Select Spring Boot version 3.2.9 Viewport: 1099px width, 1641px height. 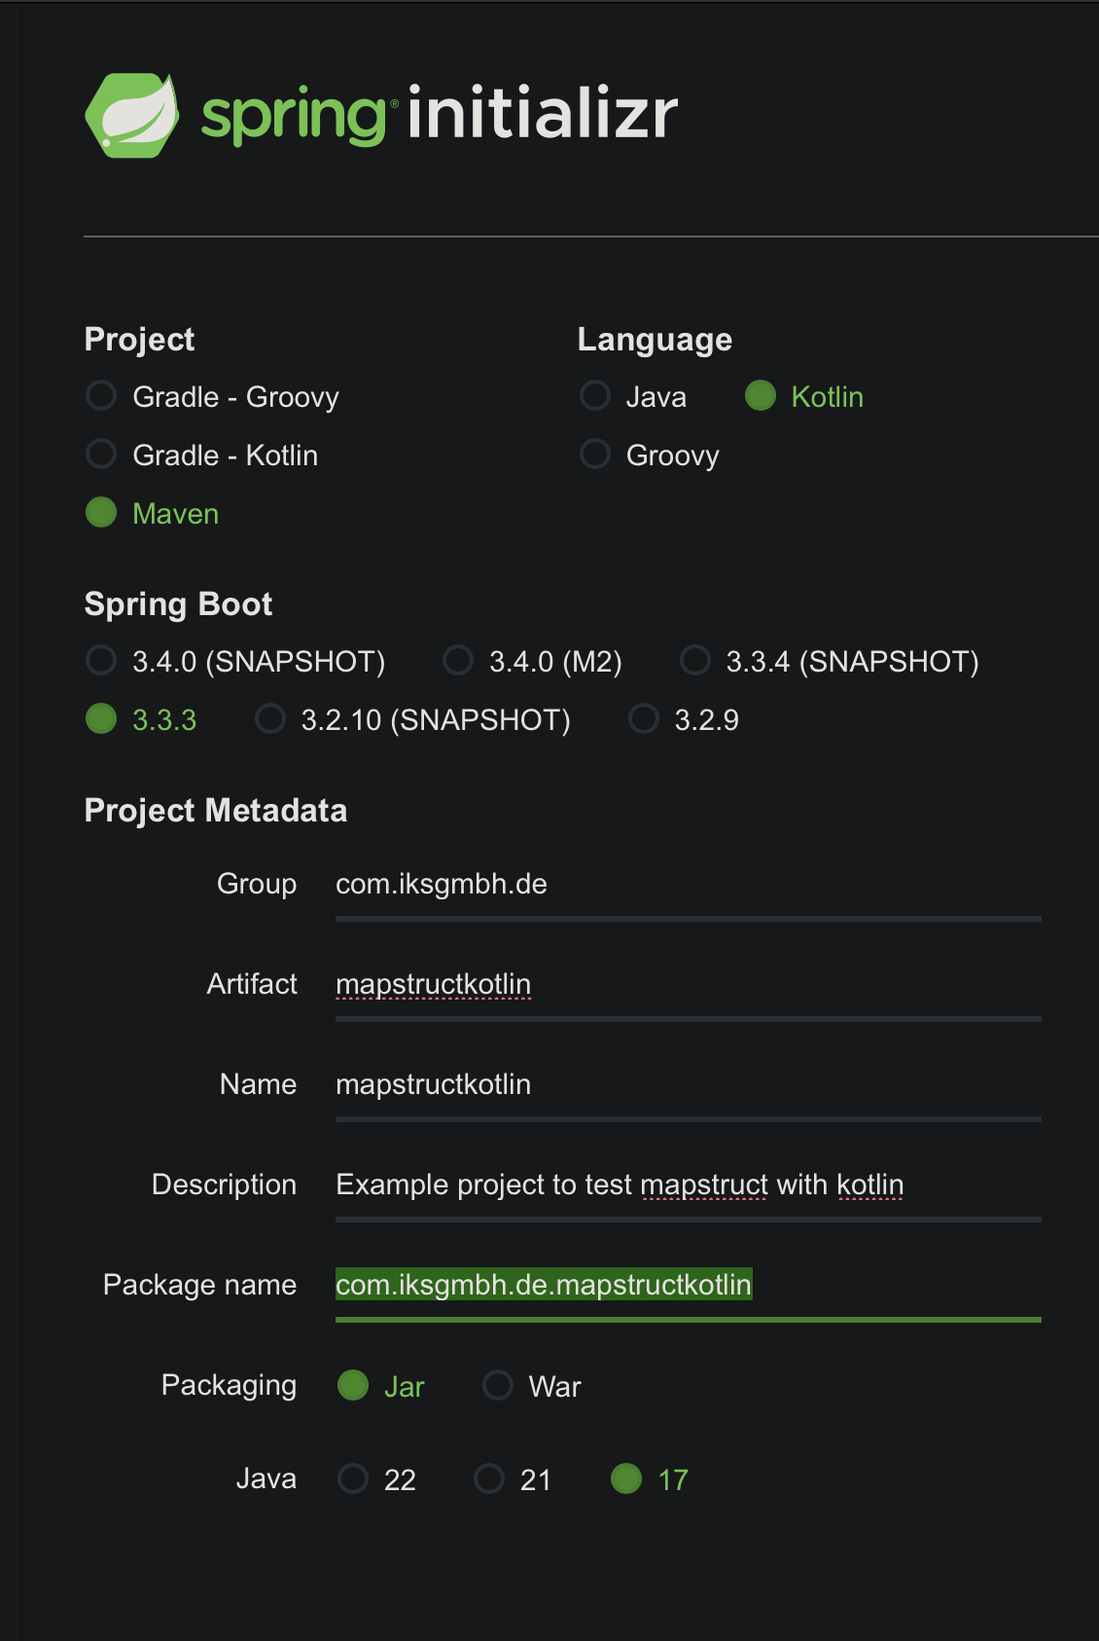tap(644, 719)
